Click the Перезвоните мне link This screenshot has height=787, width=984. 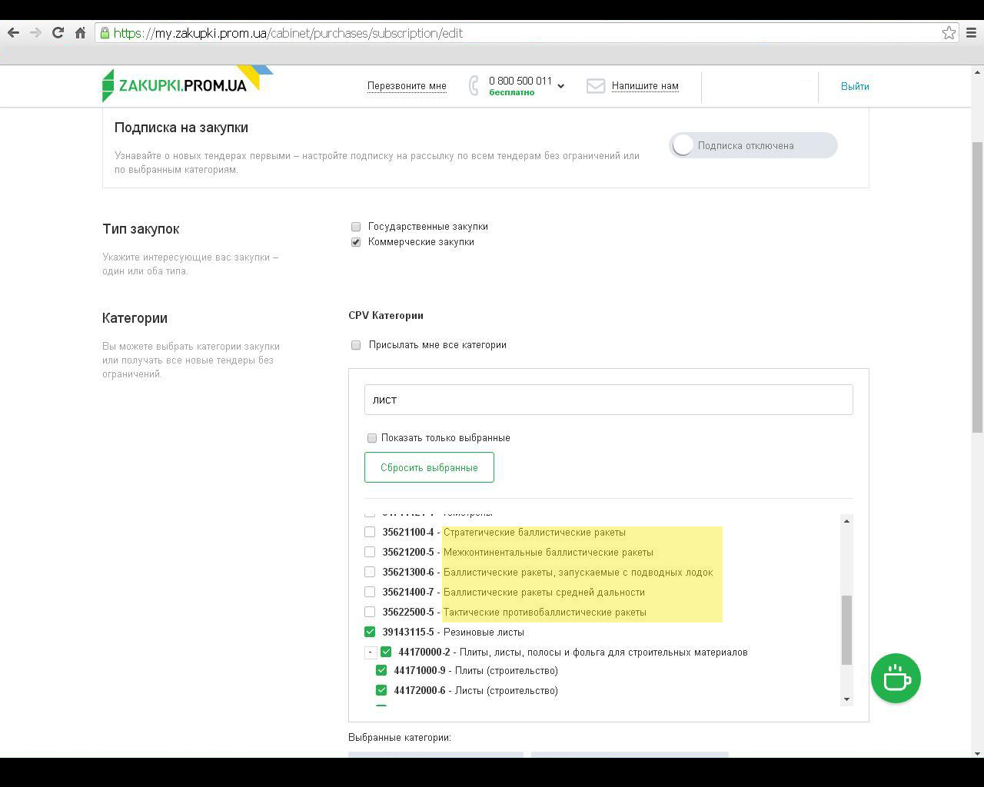point(407,86)
